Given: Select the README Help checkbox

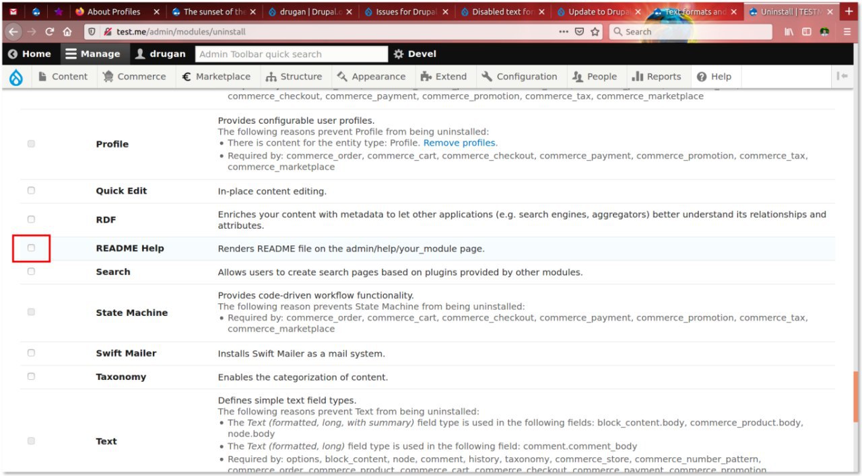Looking at the screenshot, I should click(31, 248).
